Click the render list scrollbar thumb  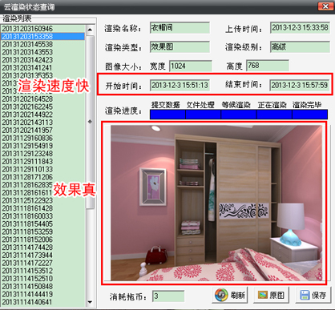click(x=90, y=122)
